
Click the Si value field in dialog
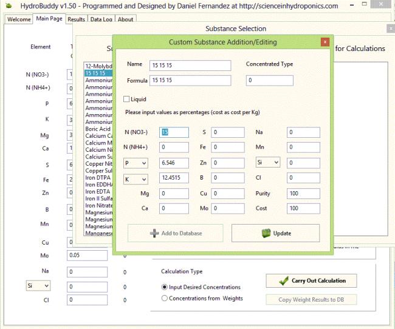pyautogui.click(x=303, y=163)
